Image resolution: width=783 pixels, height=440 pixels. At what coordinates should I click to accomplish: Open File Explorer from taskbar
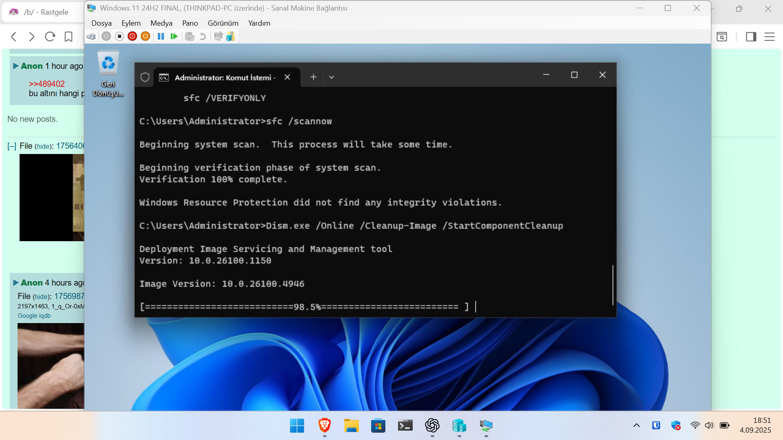click(351, 426)
